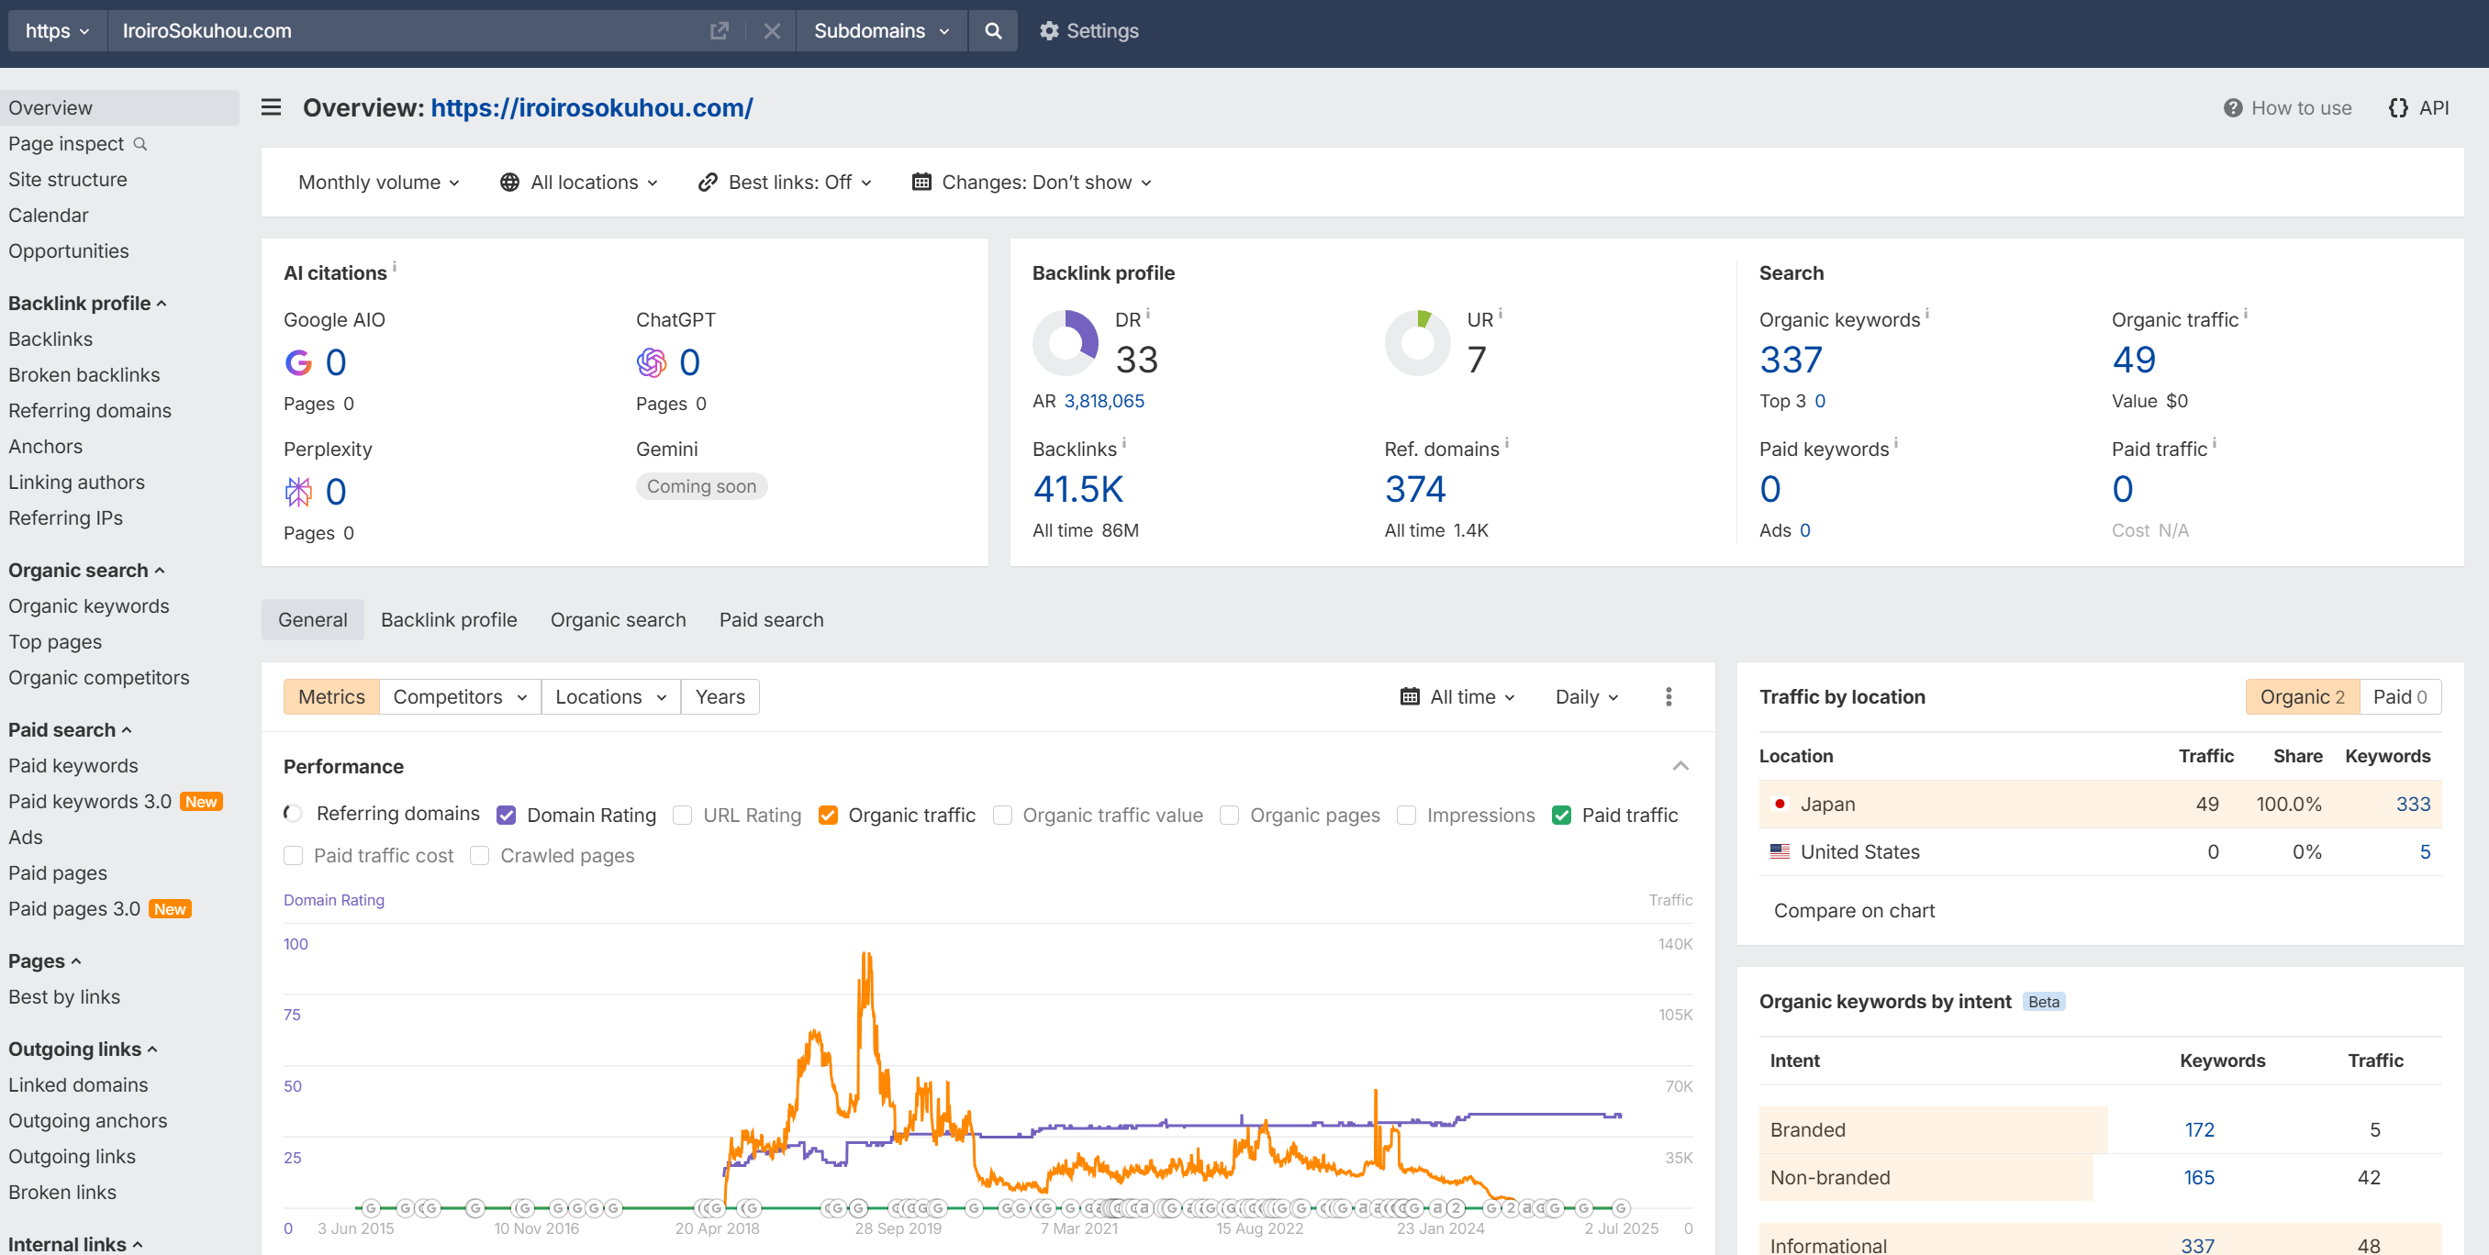Click the 2 Jul 2025 timeline marker
Image resolution: width=2489 pixels, height=1255 pixels.
click(1622, 1207)
